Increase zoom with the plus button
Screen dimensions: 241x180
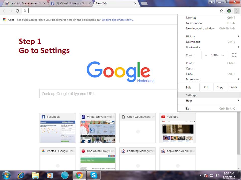[223, 55]
